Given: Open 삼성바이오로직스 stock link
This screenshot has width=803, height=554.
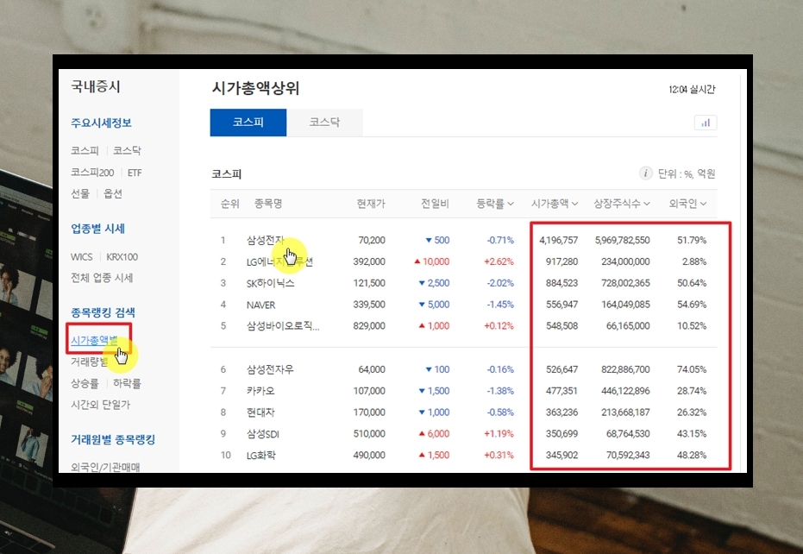Looking at the screenshot, I should pyautogui.click(x=283, y=326).
